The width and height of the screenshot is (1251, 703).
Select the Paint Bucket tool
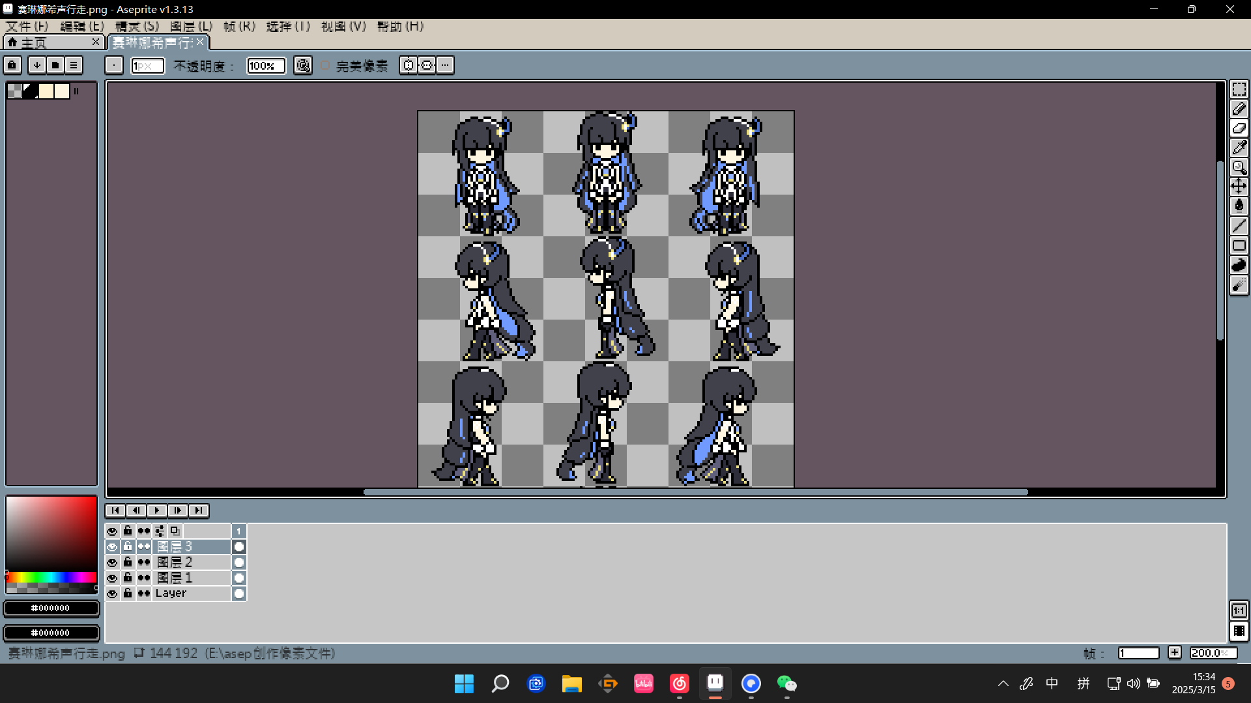coord(1239,206)
